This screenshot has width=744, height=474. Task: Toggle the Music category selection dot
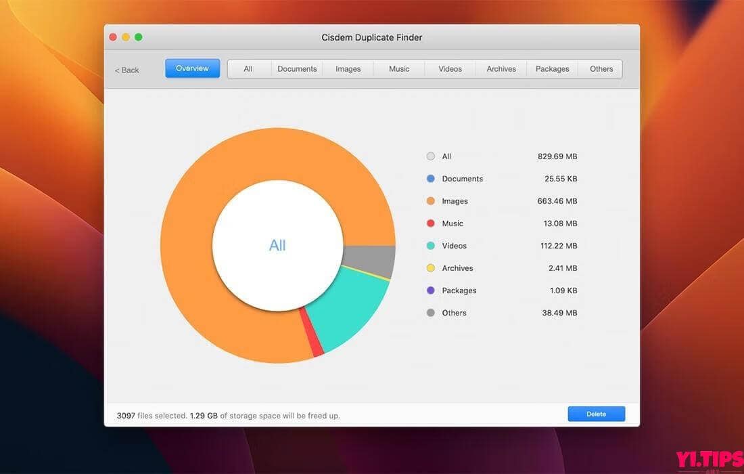(430, 223)
